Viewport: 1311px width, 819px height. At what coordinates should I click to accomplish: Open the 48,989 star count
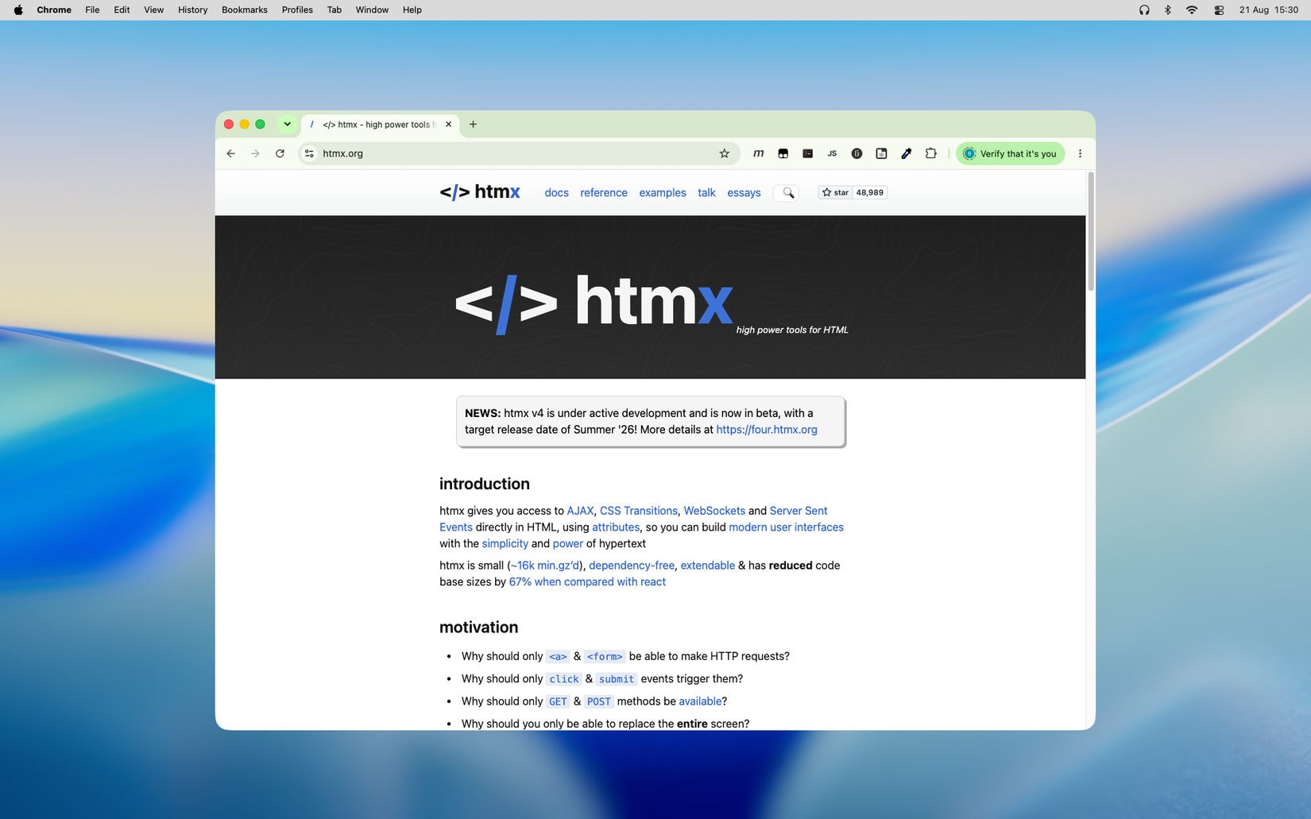[869, 192]
